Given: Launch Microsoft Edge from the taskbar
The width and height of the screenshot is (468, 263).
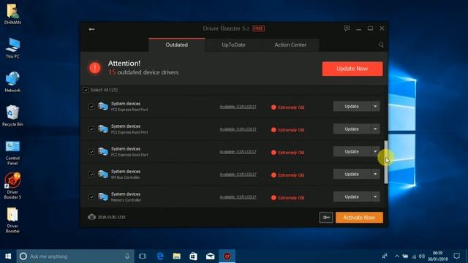Looking at the screenshot, I should [160, 256].
